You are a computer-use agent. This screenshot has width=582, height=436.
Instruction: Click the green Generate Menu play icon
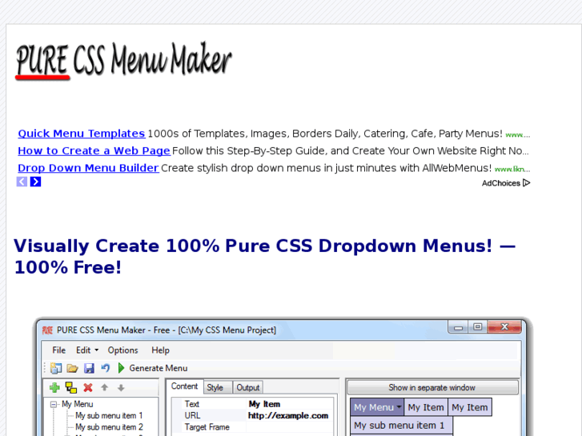pyautogui.click(x=121, y=368)
